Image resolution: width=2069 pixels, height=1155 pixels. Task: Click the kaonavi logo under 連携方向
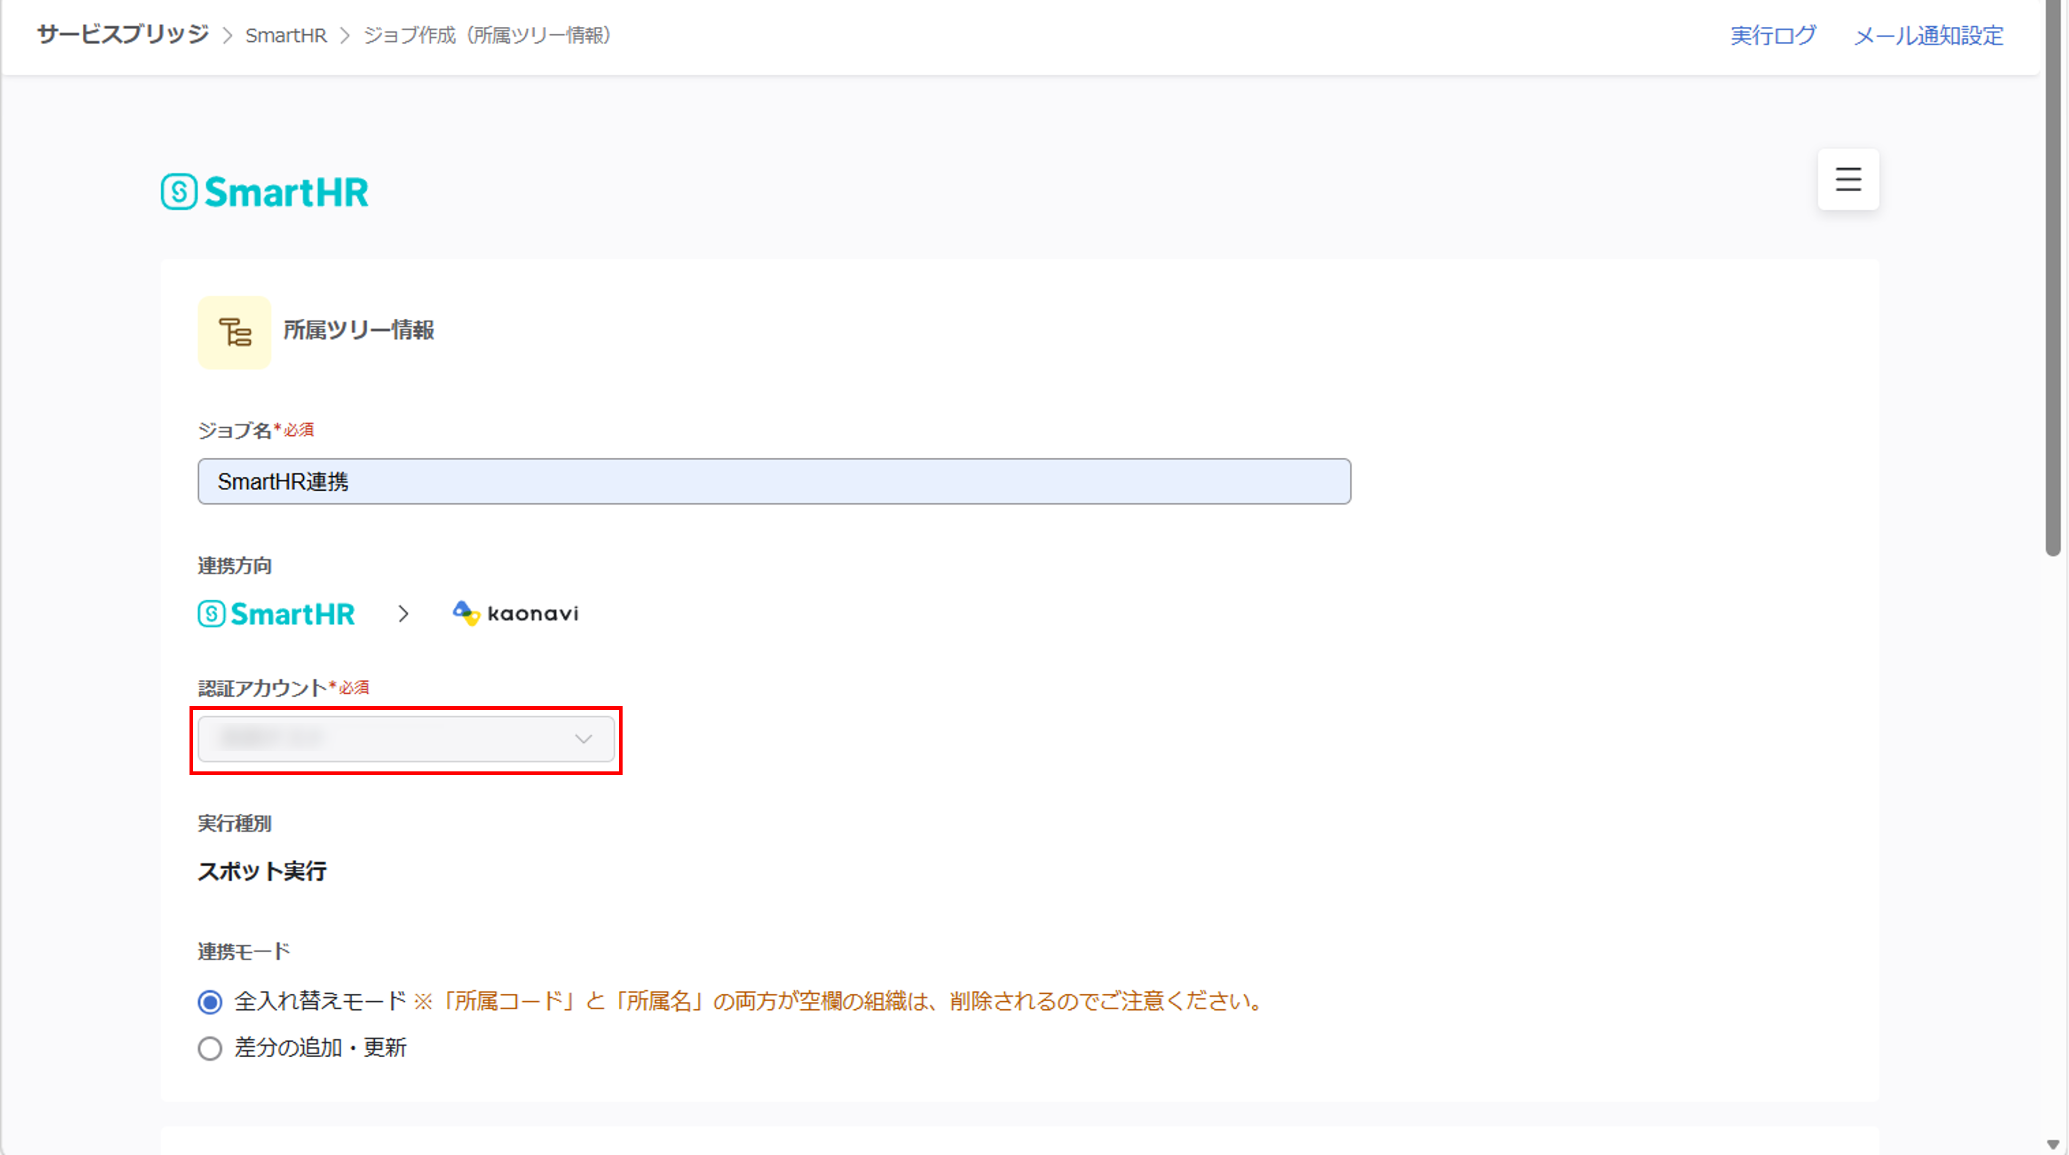[x=515, y=613]
